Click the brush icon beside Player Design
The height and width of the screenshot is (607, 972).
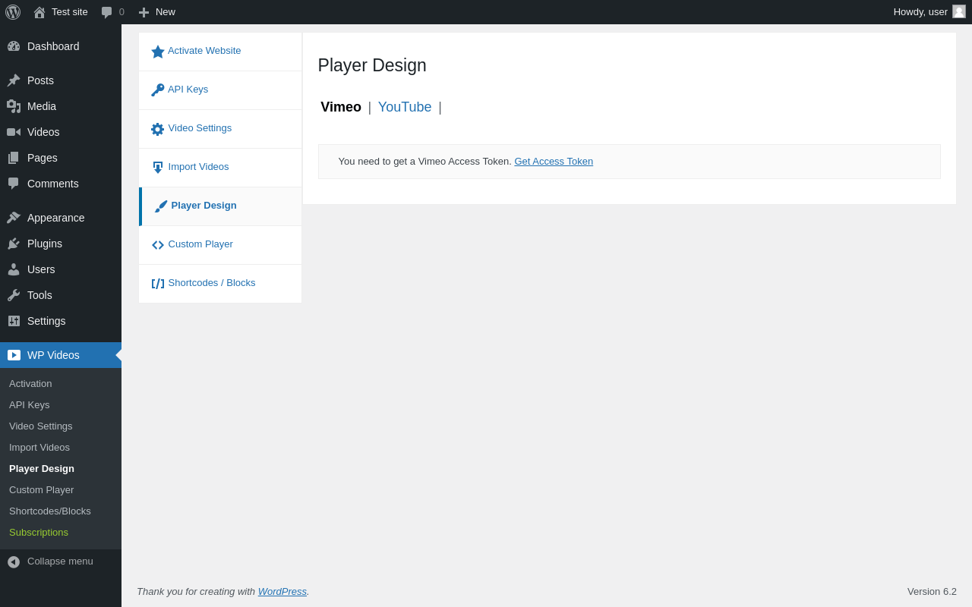[161, 206]
